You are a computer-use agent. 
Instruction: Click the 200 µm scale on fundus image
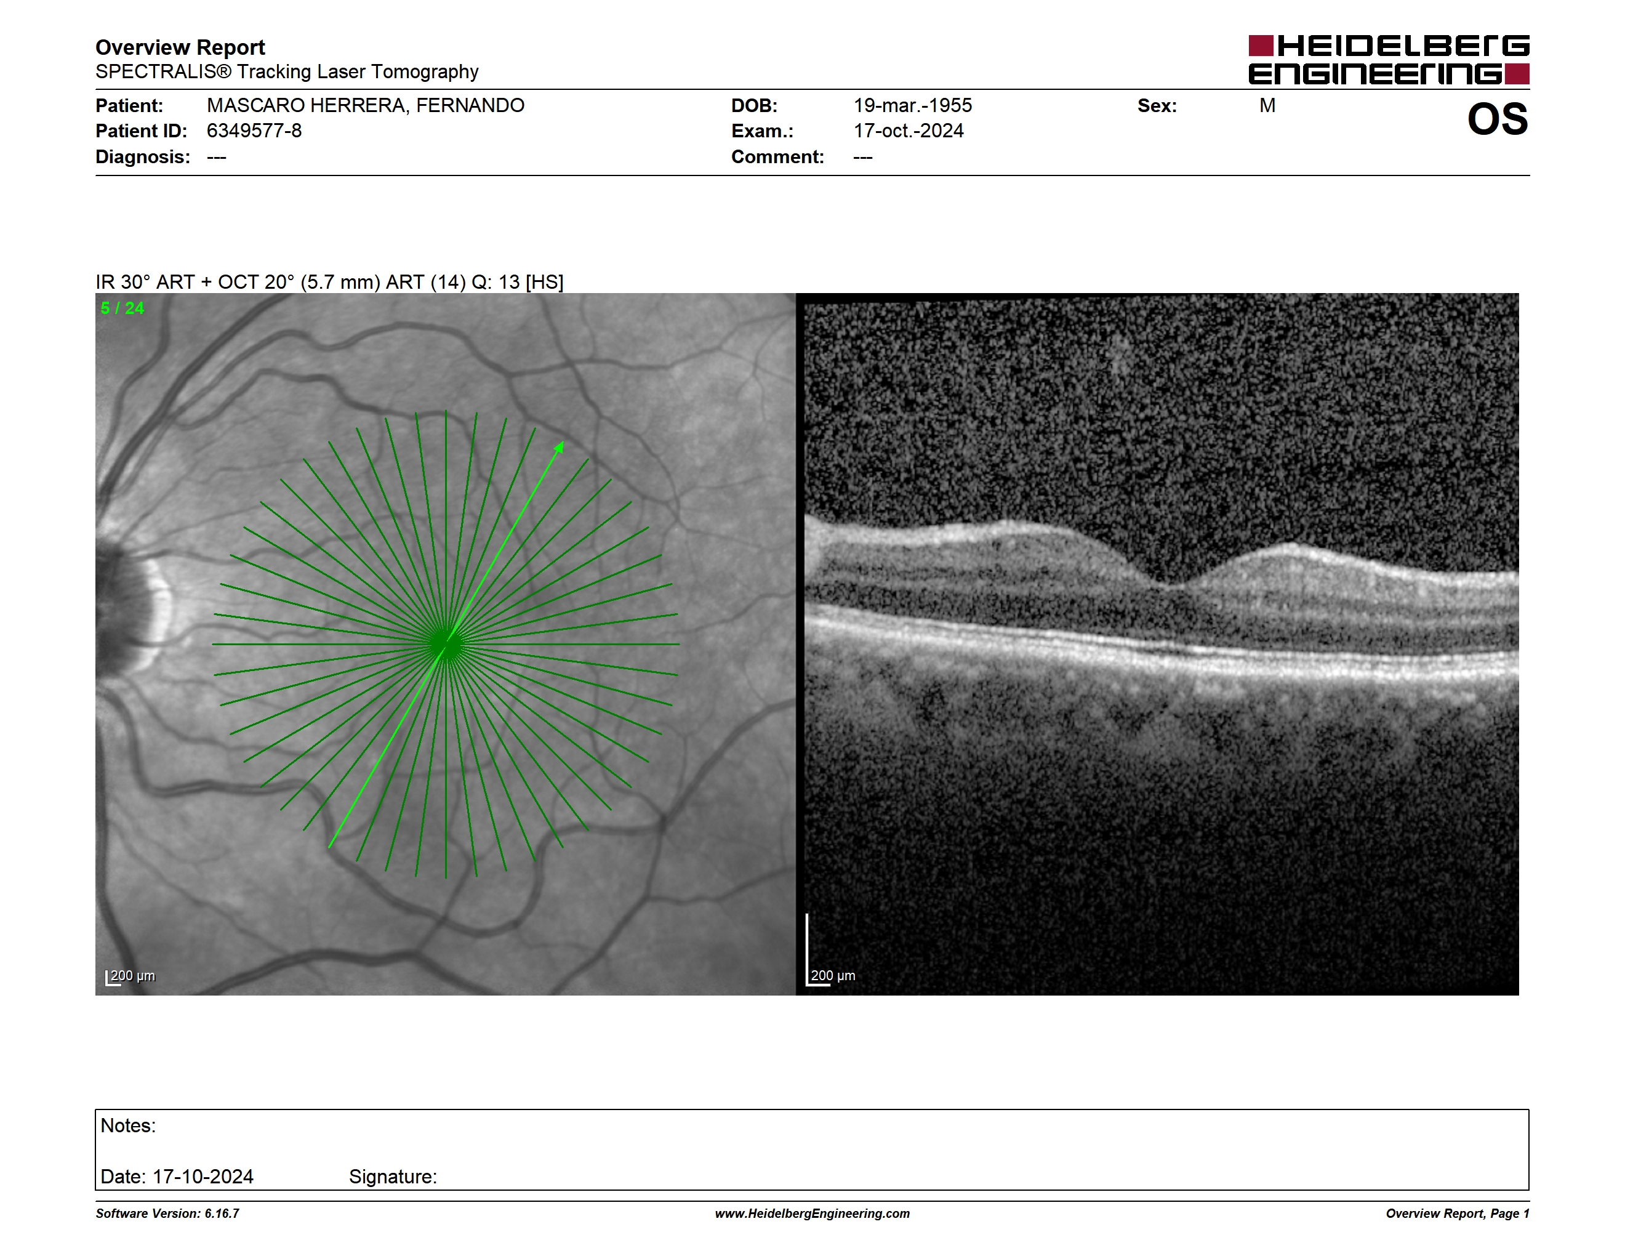[x=131, y=976]
